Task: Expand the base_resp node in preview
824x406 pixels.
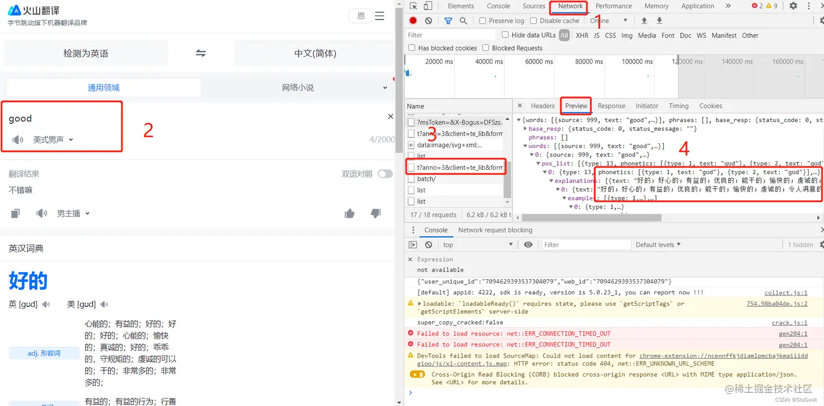Action: (x=525, y=129)
